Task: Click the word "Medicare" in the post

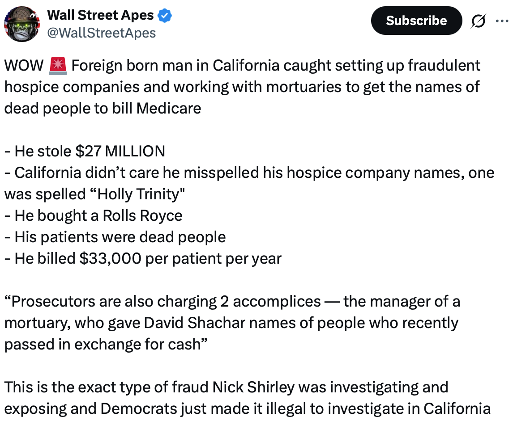Action: click(169, 109)
